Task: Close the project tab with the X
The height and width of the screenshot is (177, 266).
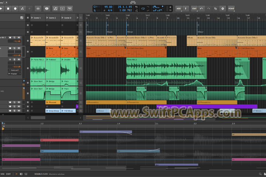Action: pyautogui.click(x=6, y=2)
